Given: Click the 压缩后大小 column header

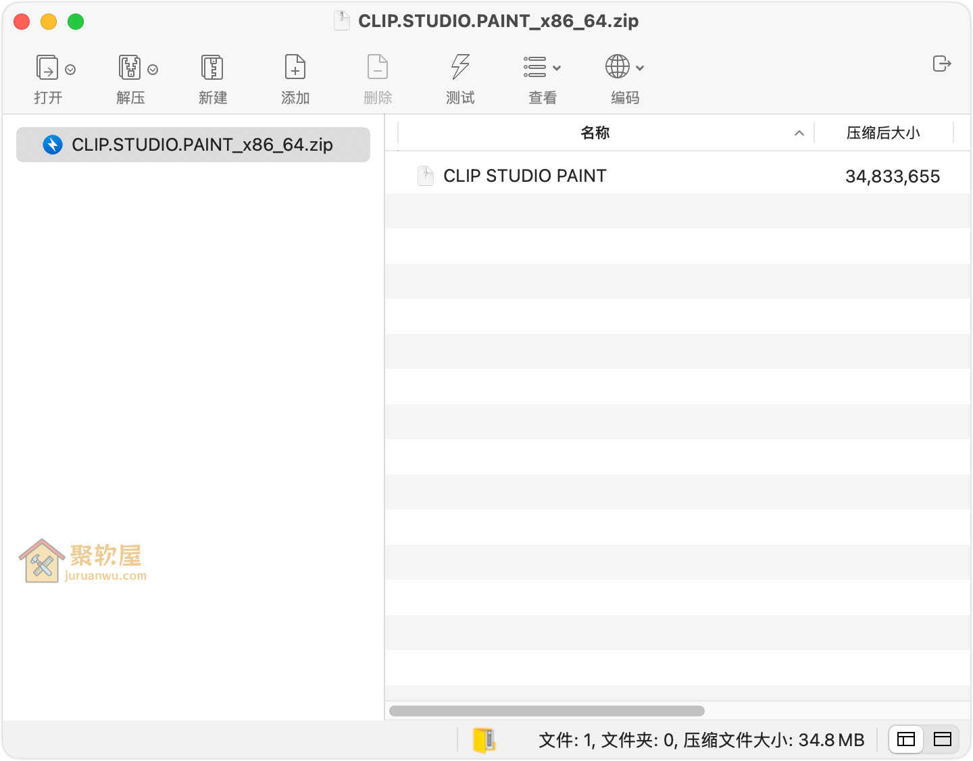Looking at the screenshot, I should coord(883,133).
